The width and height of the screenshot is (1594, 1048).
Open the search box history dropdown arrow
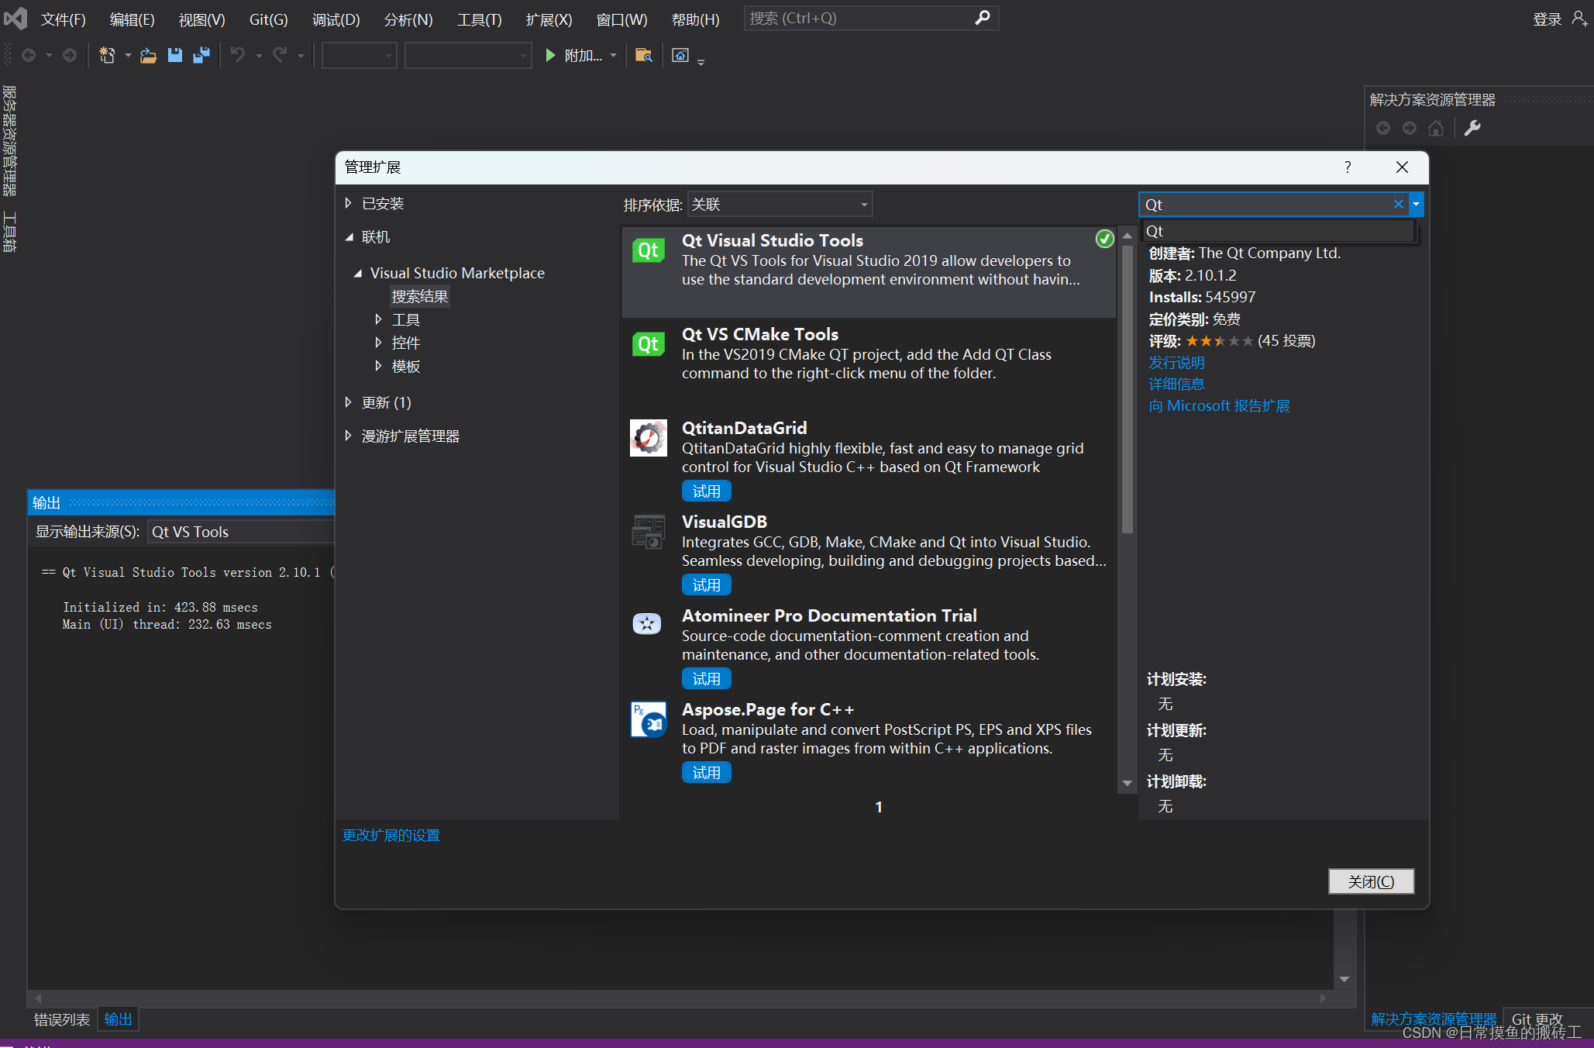pos(1416,204)
